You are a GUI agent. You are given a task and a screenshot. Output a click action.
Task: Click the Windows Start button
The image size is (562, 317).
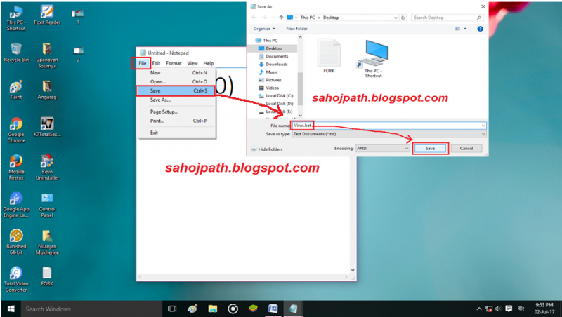11,309
